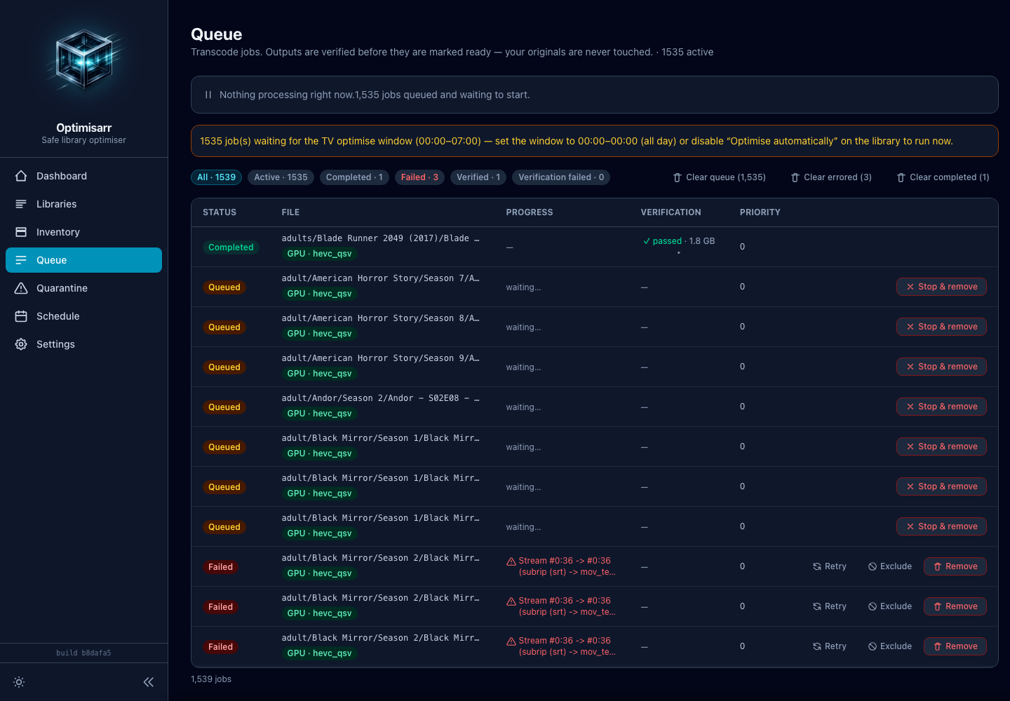Image resolution: width=1010 pixels, height=701 pixels.
Task: Click the FILE column header
Action: click(x=290, y=212)
